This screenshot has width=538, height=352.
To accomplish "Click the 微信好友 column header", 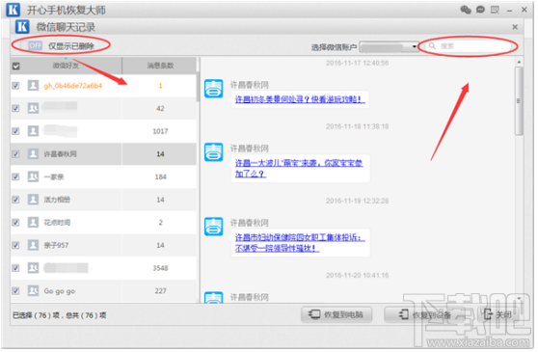I will [66, 66].
